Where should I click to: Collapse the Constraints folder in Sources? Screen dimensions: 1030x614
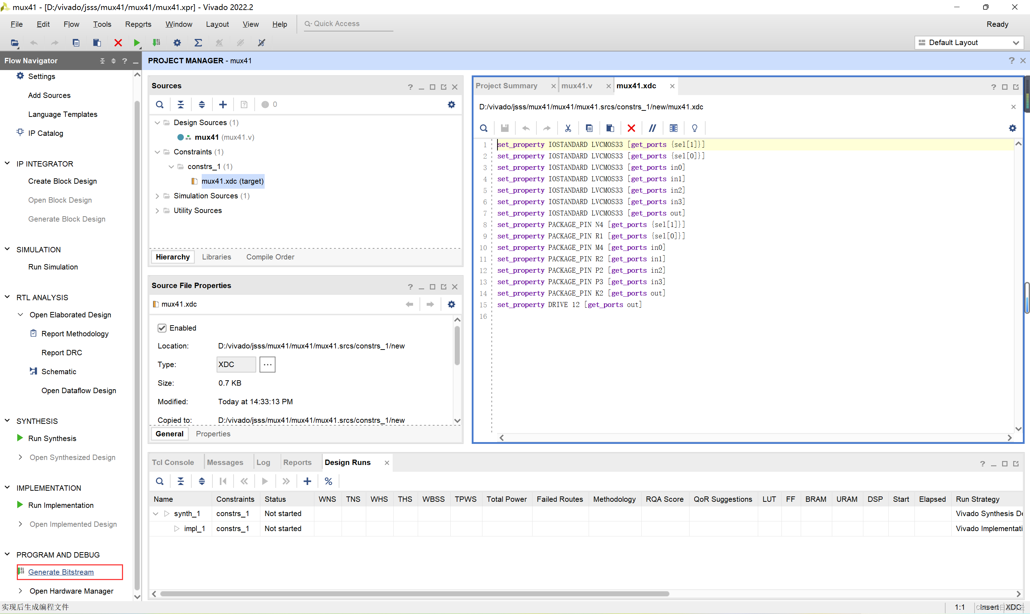(x=157, y=152)
